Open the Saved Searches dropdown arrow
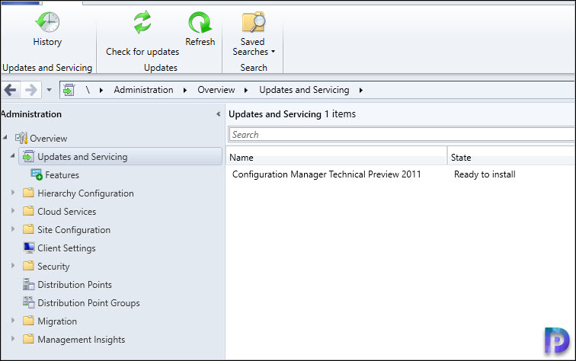This screenshot has height=361, width=576. point(273,52)
